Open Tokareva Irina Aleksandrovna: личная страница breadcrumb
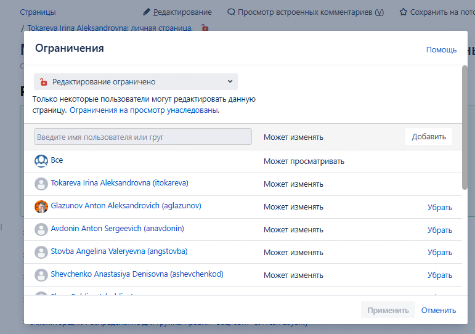The width and height of the screenshot is (475, 334). tap(110, 28)
